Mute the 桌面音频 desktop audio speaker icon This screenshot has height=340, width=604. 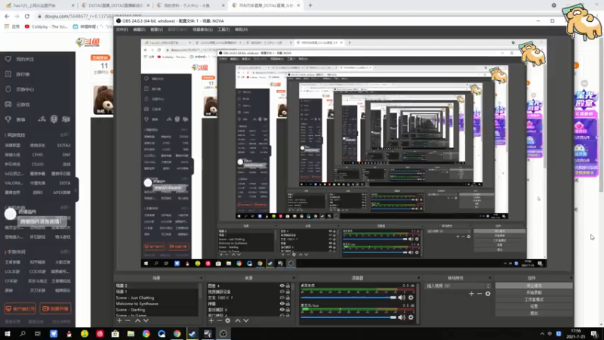[402, 298]
